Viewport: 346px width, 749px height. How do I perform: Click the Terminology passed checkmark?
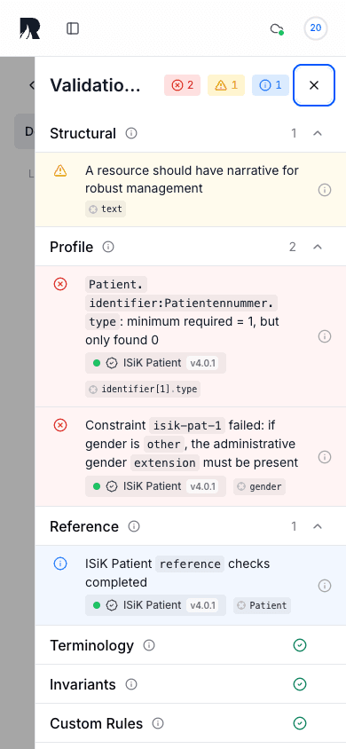(x=300, y=645)
